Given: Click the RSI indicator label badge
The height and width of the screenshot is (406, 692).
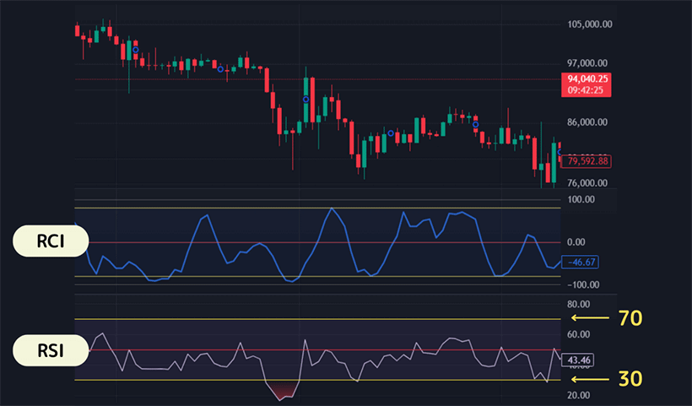Looking at the screenshot, I should point(51,349).
